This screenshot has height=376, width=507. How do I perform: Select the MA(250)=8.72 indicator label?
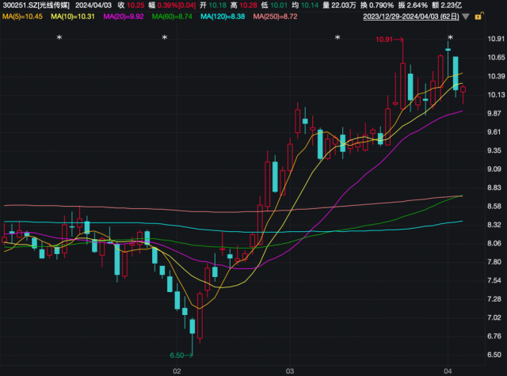[275, 17]
